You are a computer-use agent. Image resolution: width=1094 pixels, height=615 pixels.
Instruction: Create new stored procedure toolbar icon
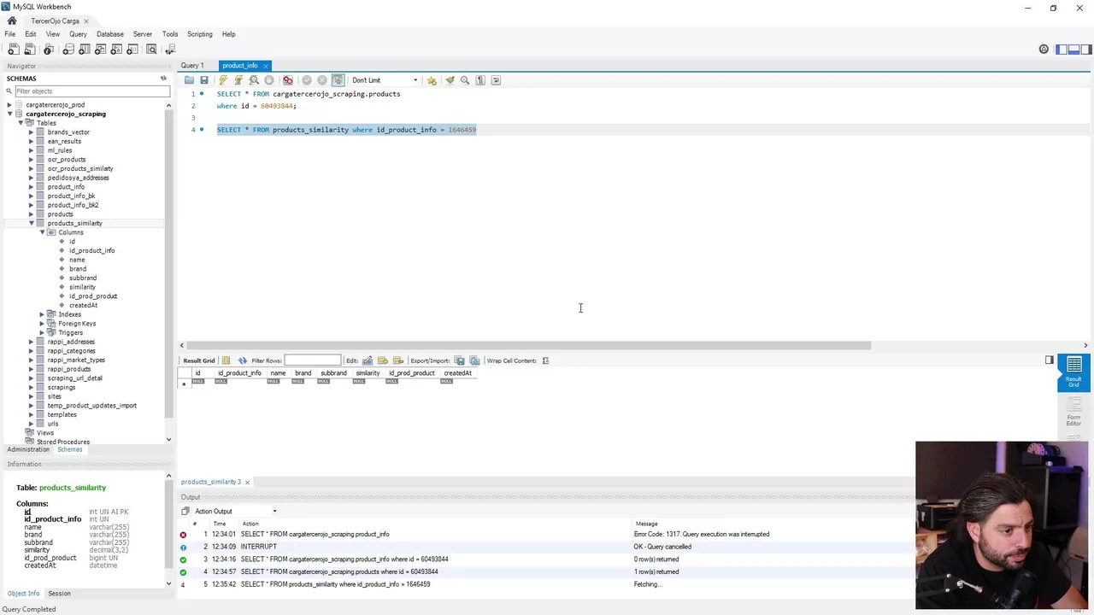tap(116, 50)
